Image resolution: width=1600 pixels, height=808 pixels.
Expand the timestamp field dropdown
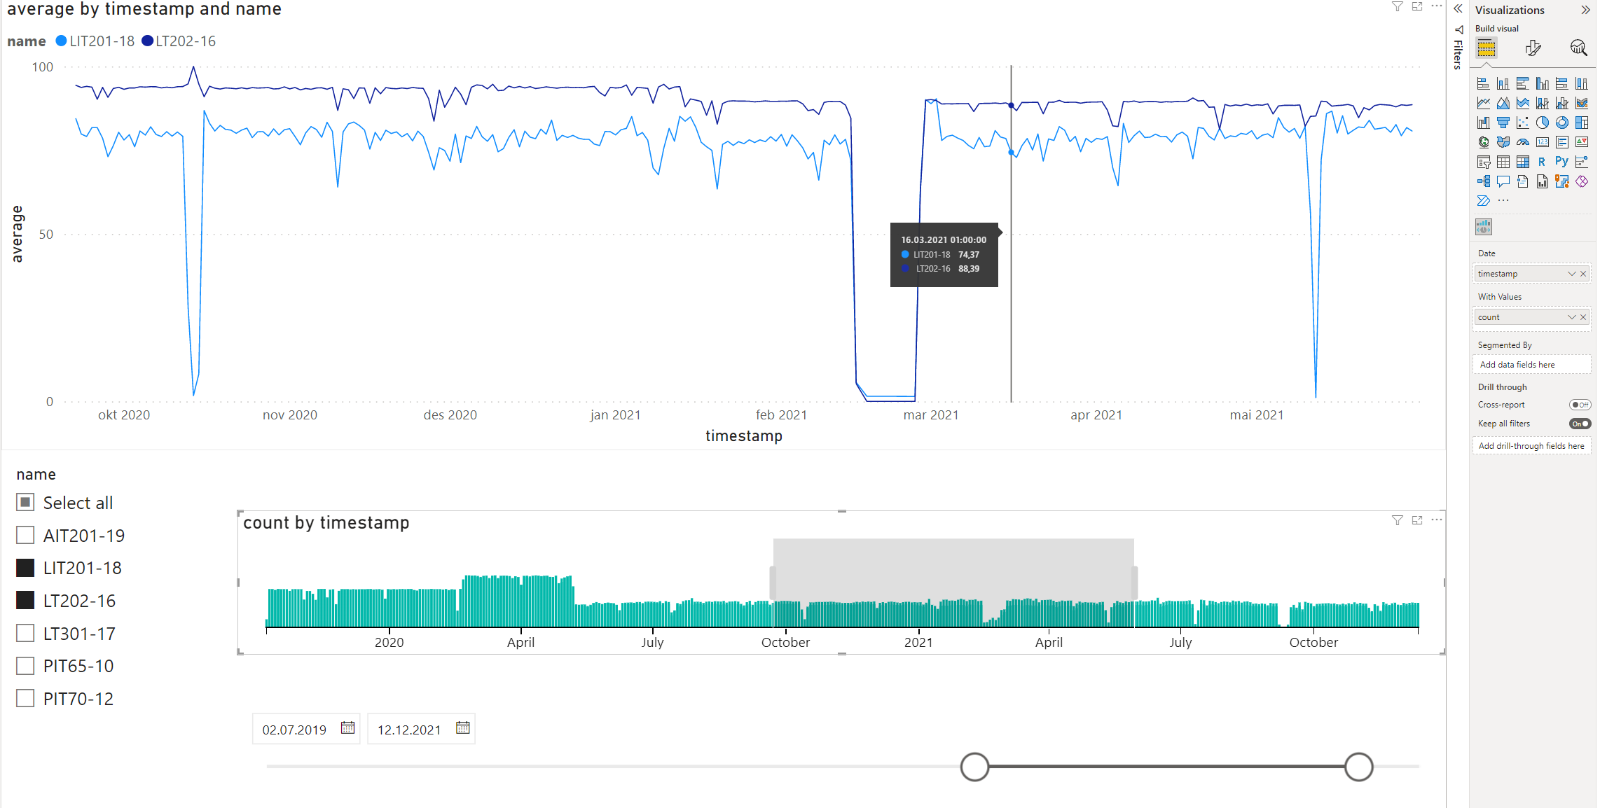pyautogui.click(x=1571, y=274)
